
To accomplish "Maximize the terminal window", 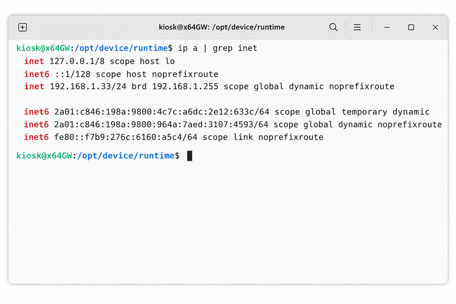I will 411,27.
